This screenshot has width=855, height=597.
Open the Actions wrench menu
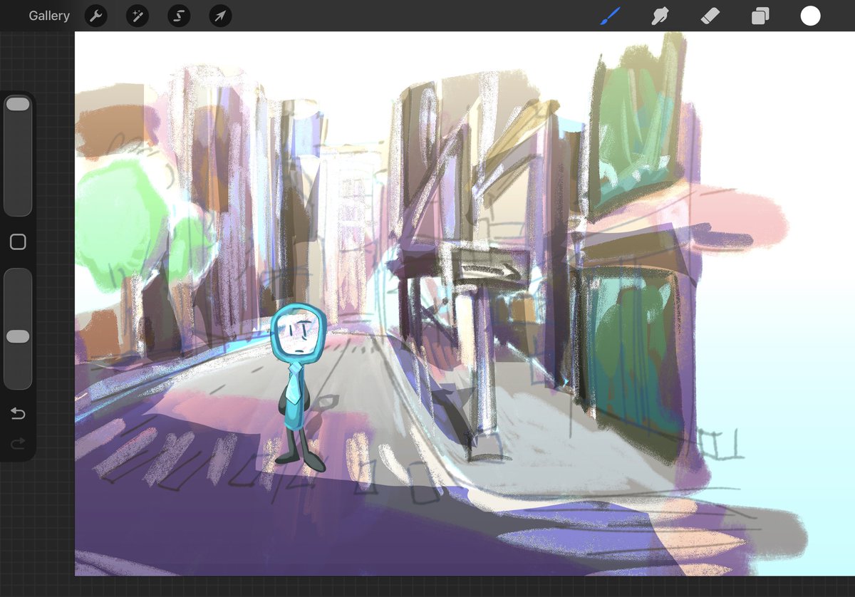[96, 16]
